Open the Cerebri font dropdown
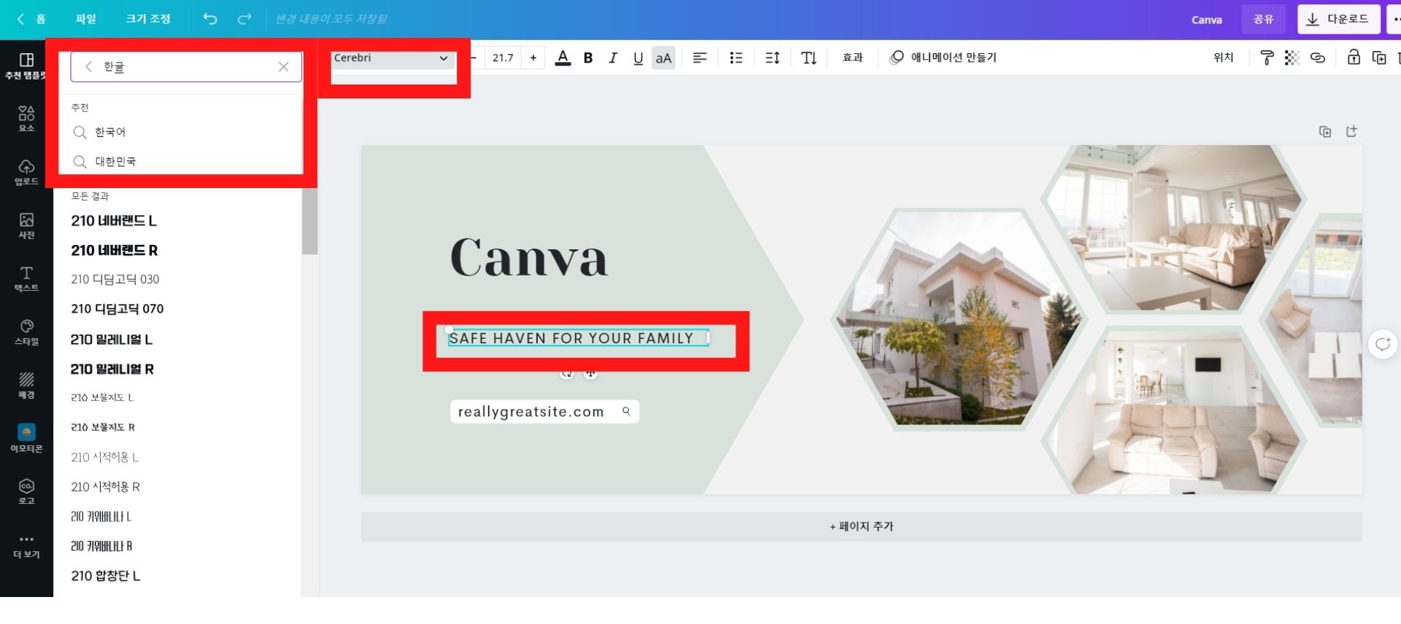 pyautogui.click(x=392, y=58)
